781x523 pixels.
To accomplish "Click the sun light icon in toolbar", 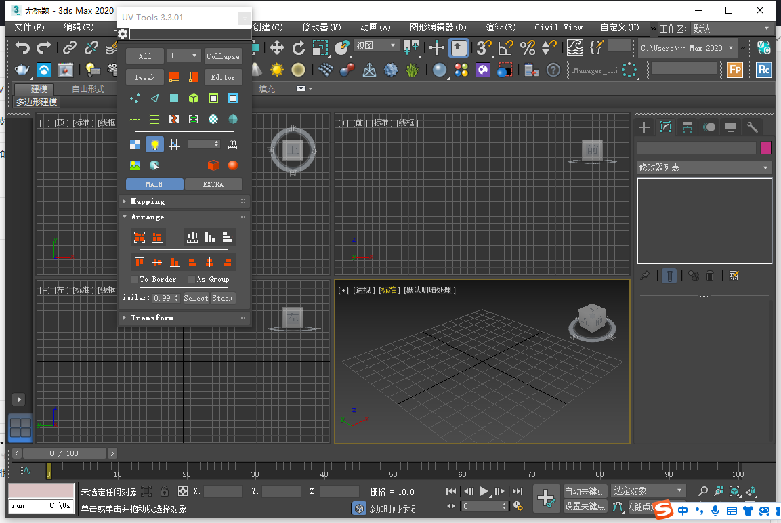I will tap(277, 70).
